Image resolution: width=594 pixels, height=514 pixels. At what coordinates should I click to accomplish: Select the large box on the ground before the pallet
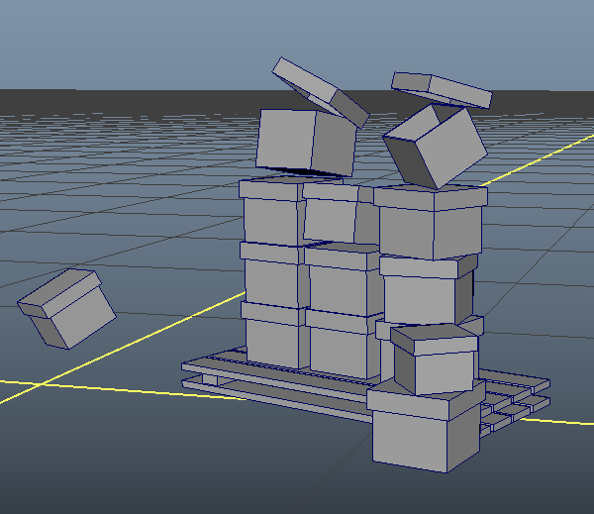(426, 427)
